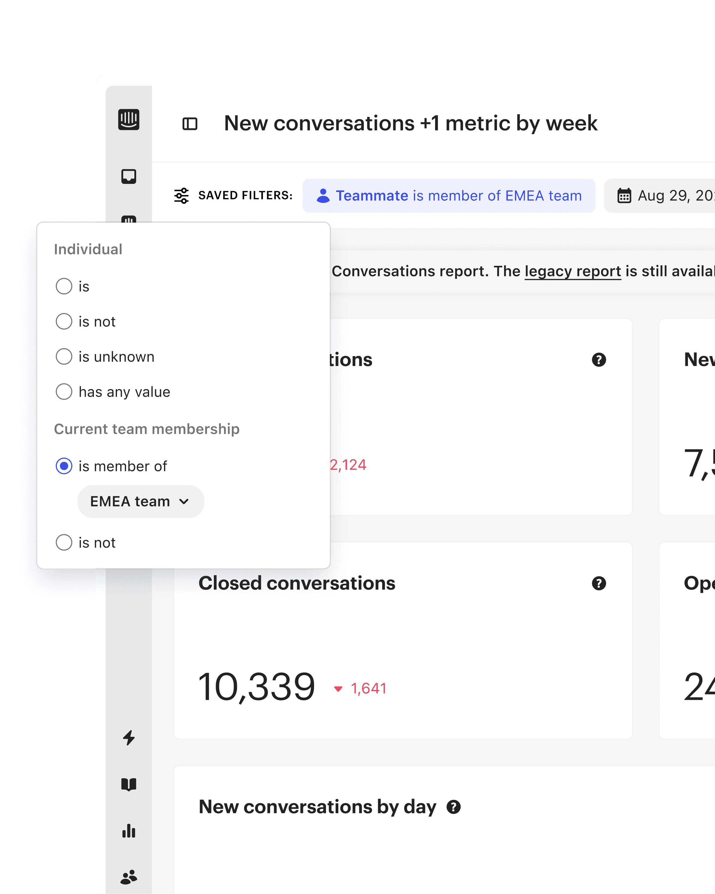Open the lightning bolt automation icon
This screenshot has height=894, width=715.
129,738
